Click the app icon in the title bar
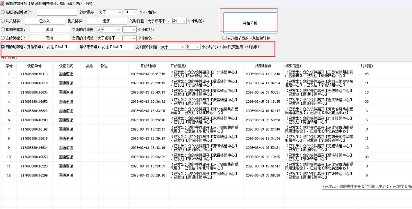 (x=2, y=3)
